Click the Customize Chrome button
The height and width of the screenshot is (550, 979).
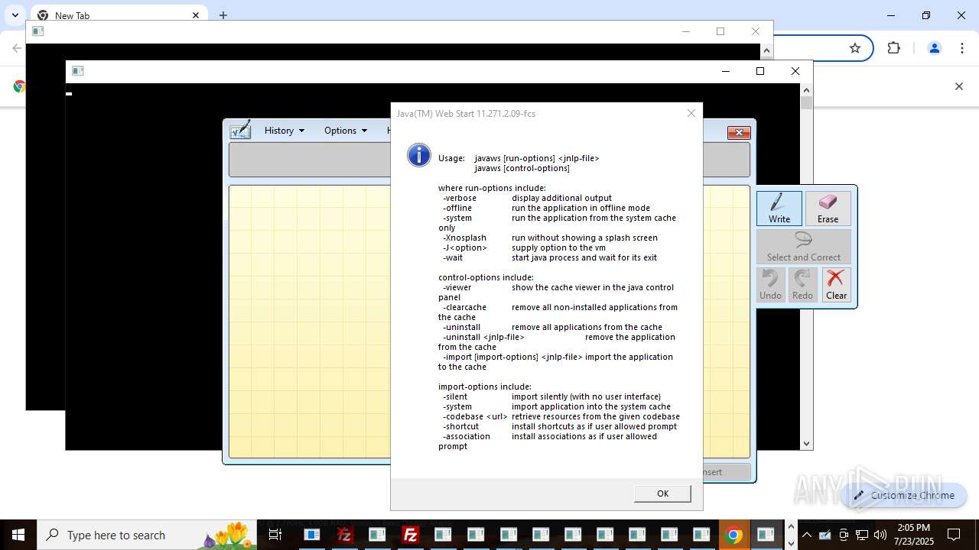click(903, 495)
